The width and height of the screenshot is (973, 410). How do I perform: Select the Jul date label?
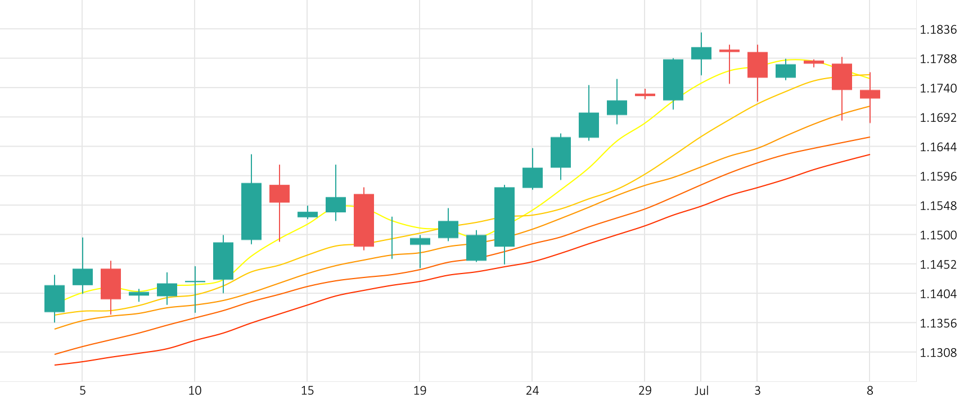[x=701, y=391]
